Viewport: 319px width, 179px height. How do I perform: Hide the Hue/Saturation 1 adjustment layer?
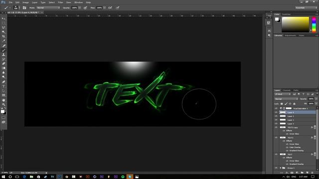276,108
